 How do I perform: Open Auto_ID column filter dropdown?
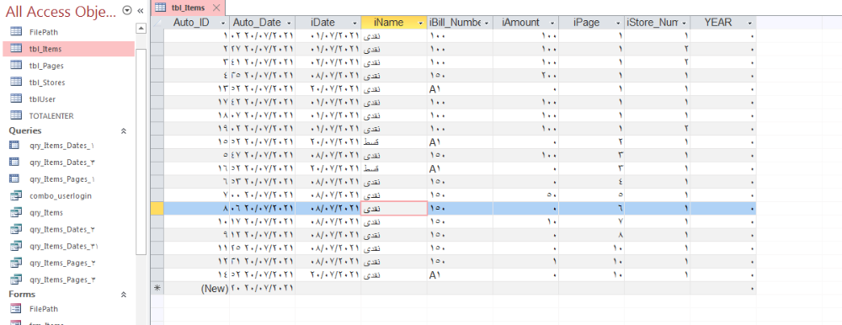pos(223,23)
